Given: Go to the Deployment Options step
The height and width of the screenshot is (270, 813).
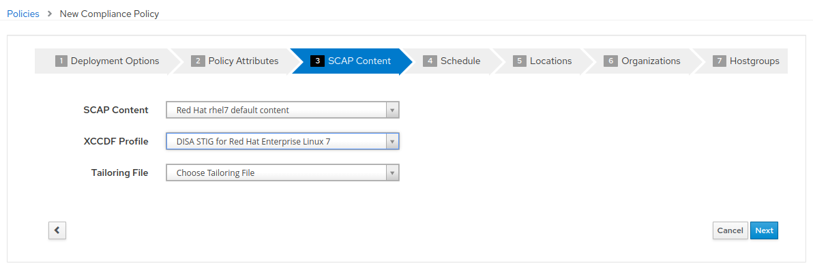Looking at the screenshot, I should point(108,61).
